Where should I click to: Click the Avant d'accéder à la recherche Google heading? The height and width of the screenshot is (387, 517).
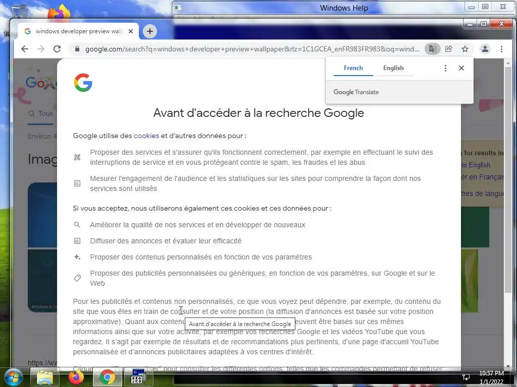tap(258, 113)
